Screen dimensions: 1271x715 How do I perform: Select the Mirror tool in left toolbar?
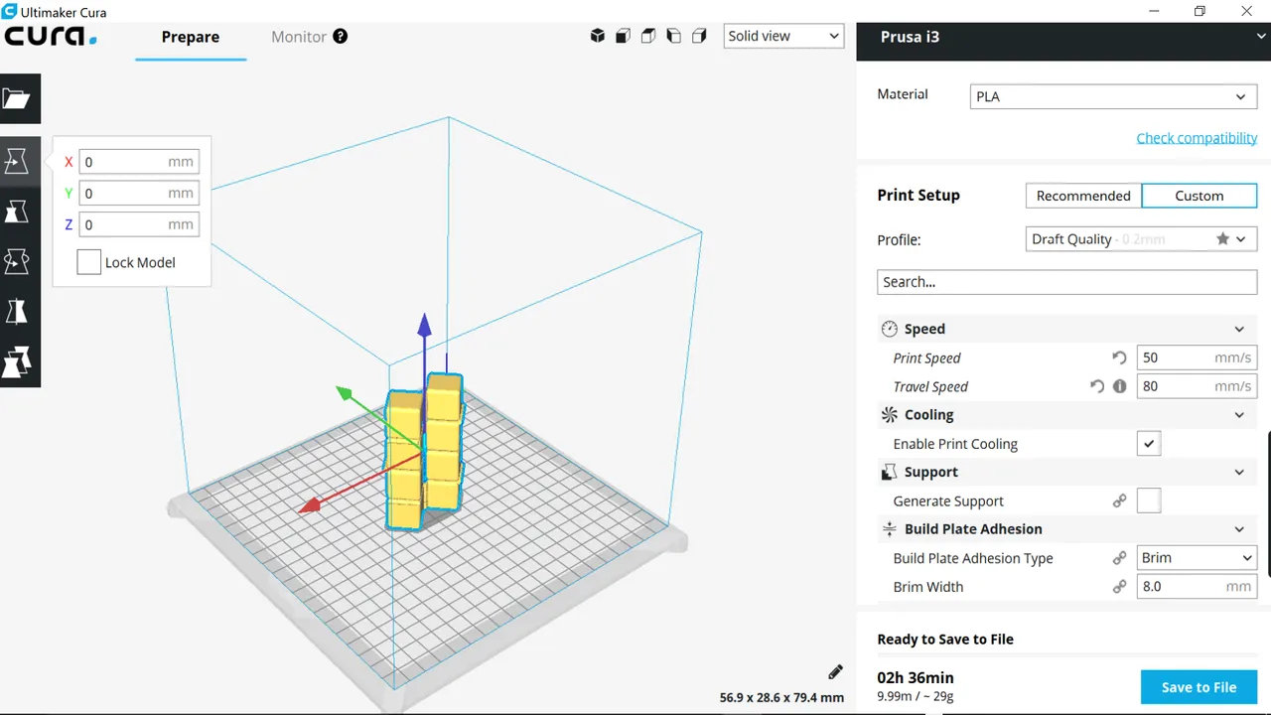point(17,312)
